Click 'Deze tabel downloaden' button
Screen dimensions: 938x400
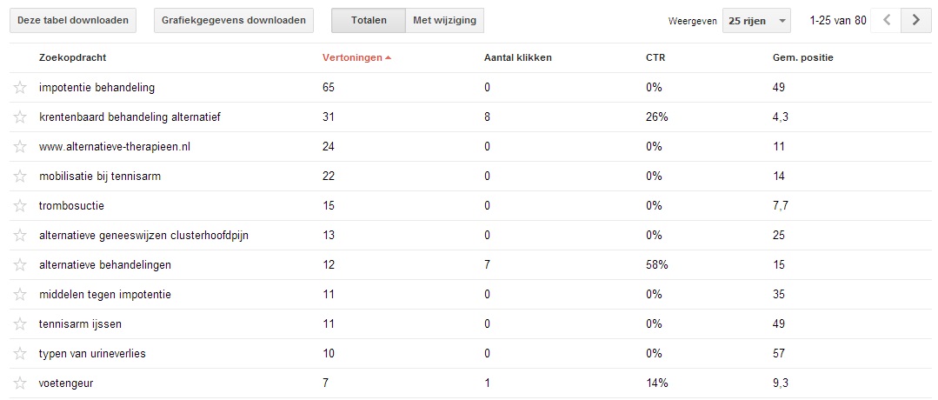point(73,20)
